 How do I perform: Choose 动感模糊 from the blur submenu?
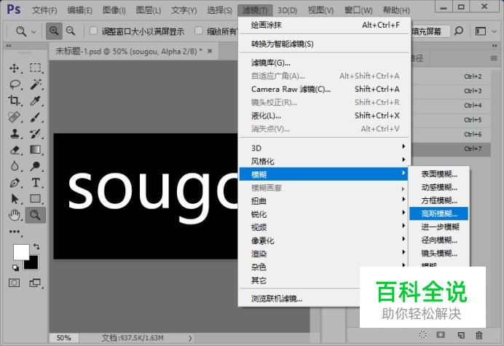(x=438, y=187)
